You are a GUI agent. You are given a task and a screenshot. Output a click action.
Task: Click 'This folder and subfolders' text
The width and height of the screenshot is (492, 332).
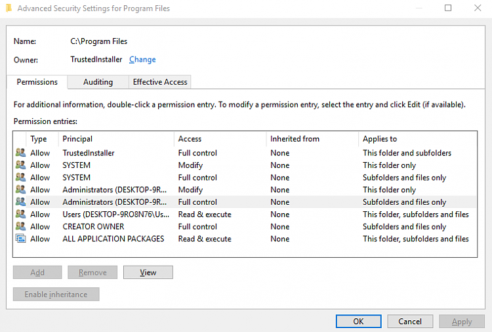coord(407,153)
